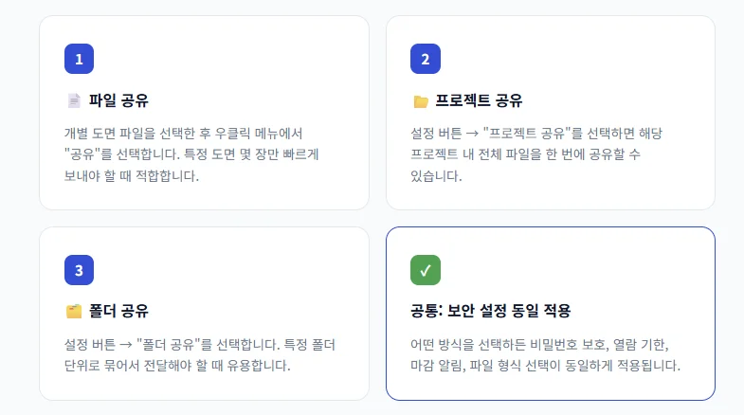
Task: Select the 공통: 보안 설정 동일 적용 heading
Action: pos(490,311)
